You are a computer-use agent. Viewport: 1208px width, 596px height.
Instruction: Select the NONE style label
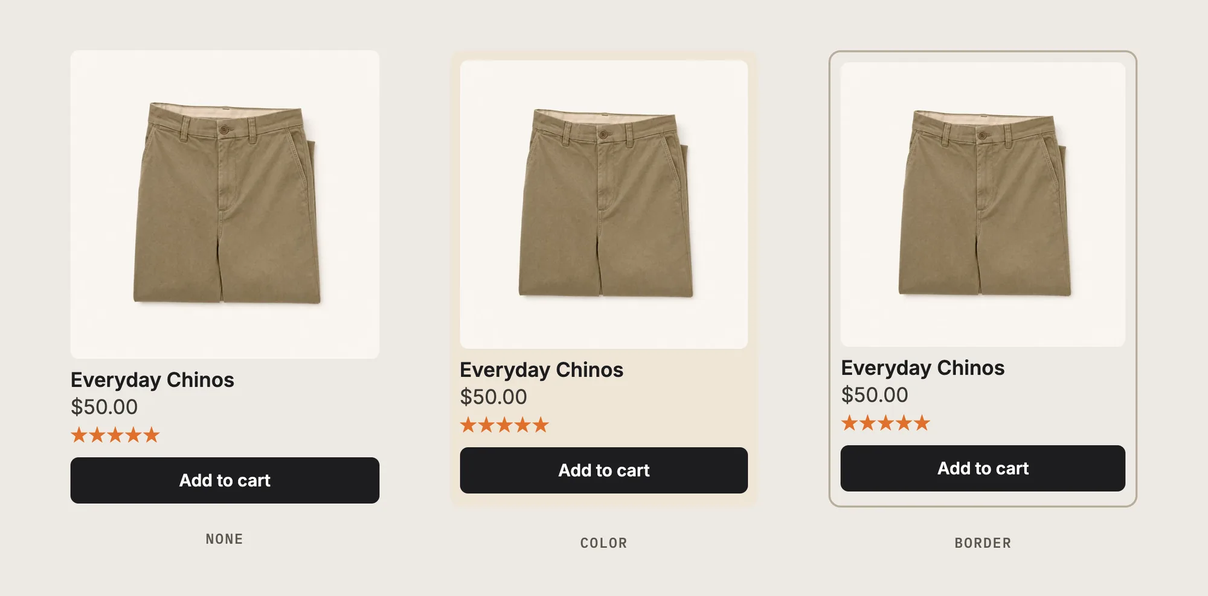coord(224,539)
